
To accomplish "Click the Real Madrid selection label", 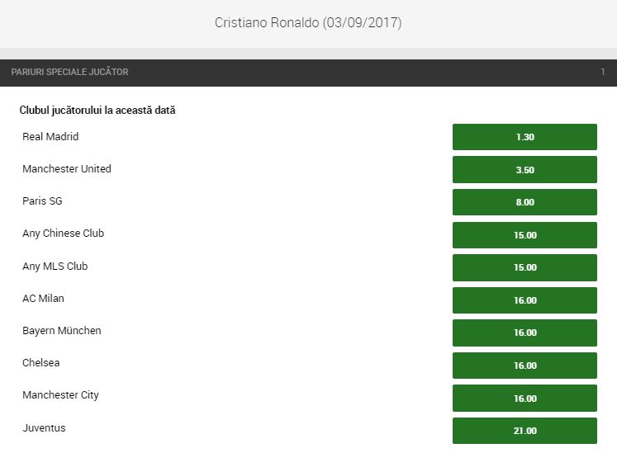I will click(50, 137).
